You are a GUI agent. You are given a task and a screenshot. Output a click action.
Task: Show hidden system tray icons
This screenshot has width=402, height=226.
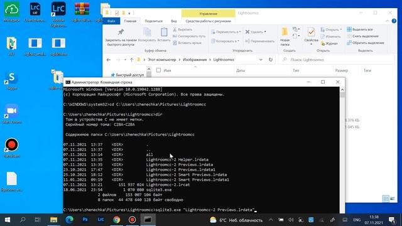click(271, 220)
